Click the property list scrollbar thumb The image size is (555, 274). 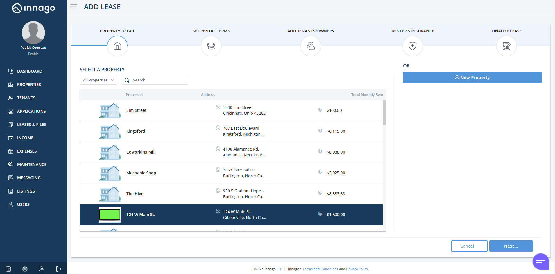point(384,113)
